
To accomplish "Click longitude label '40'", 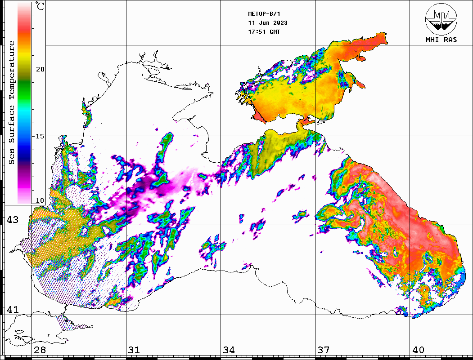I will click(418, 350).
